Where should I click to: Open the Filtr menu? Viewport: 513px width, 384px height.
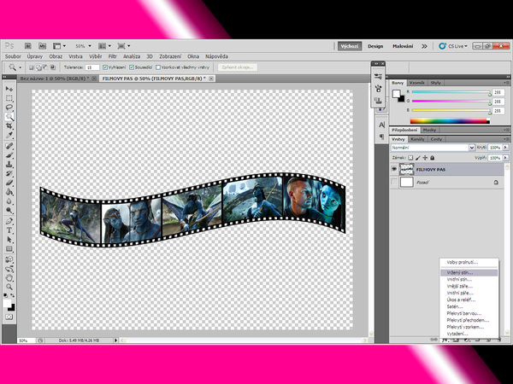(x=112, y=55)
